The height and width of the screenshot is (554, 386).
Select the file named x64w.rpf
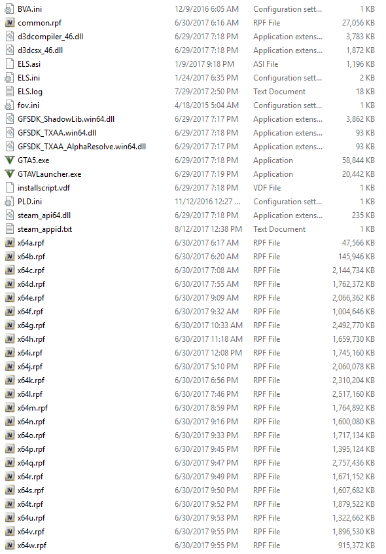coord(32,545)
